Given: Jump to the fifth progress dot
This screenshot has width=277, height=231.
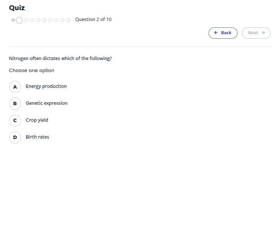Looking at the screenshot, I should click(x=38, y=20).
